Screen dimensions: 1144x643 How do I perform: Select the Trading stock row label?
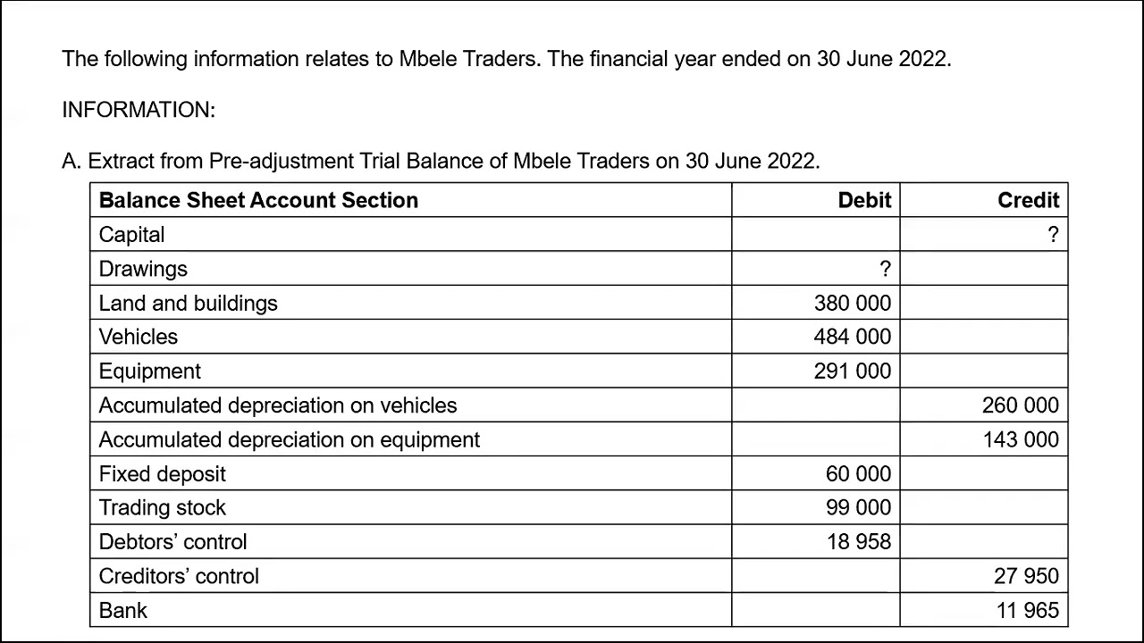162,508
